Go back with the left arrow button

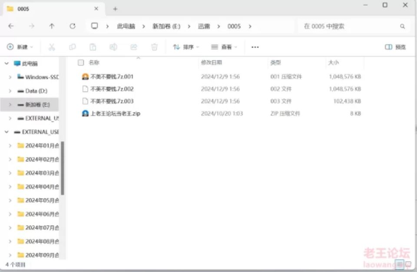click(x=11, y=26)
